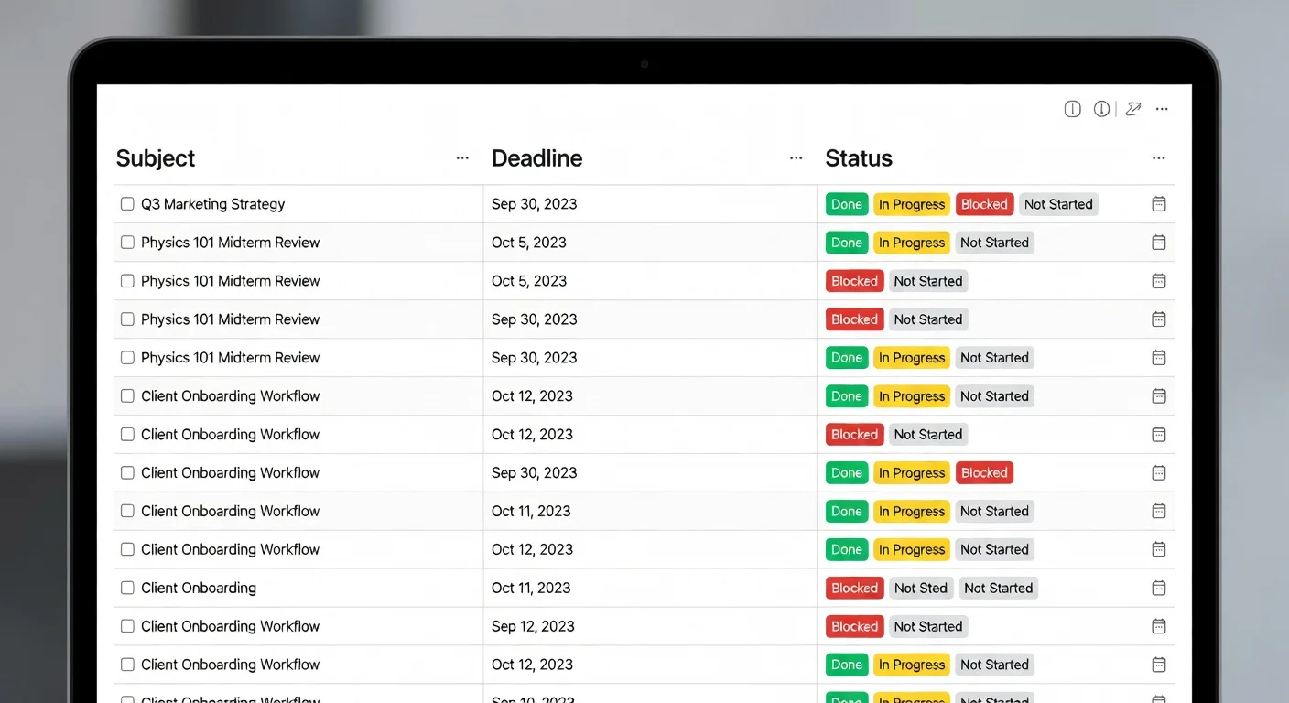Open calendar icon in Q3 Marketing Strategy row
The image size is (1289, 703).
(1158, 204)
